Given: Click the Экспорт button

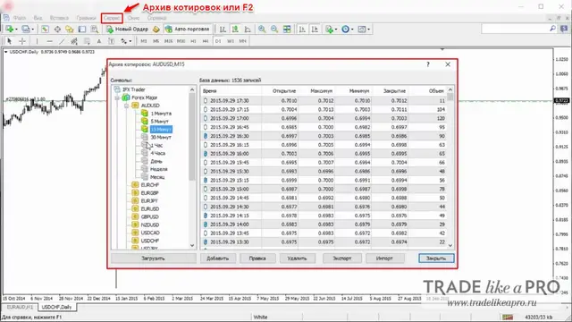Looking at the screenshot, I should click(x=342, y=258).
